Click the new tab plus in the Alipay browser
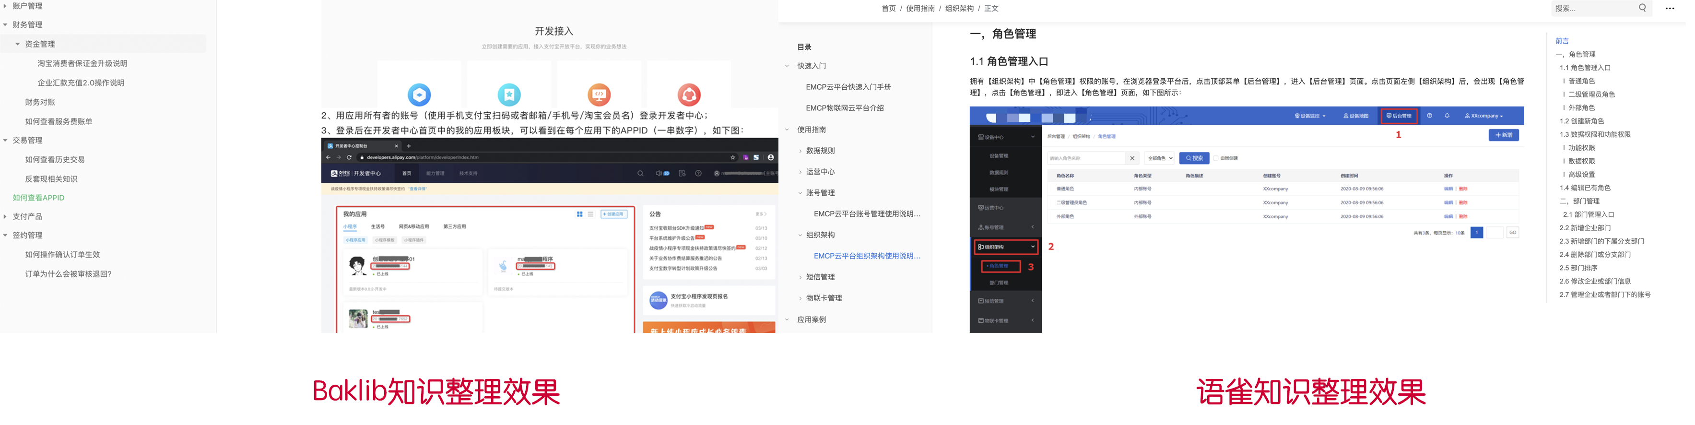The height and width of the screenshot is (425, 1695). point(409,146)
